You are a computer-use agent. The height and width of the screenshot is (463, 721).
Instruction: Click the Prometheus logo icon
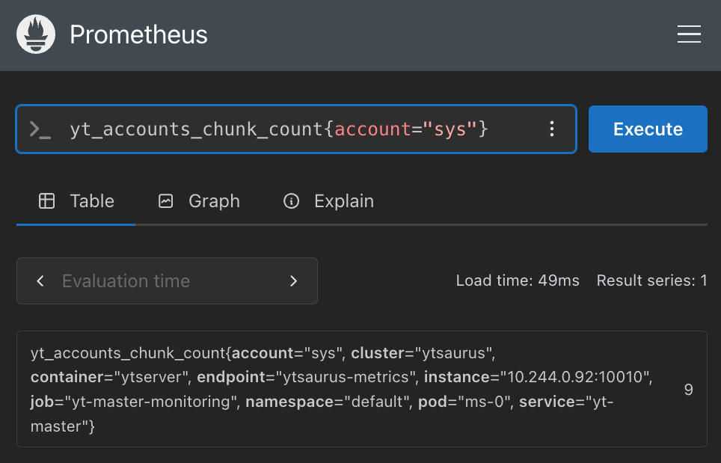pyautogui.click(x=35, y=34)
